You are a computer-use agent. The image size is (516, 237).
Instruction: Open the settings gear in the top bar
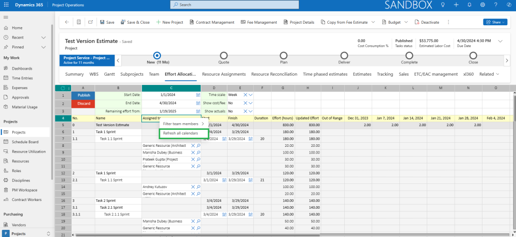(x=482, y=5)
